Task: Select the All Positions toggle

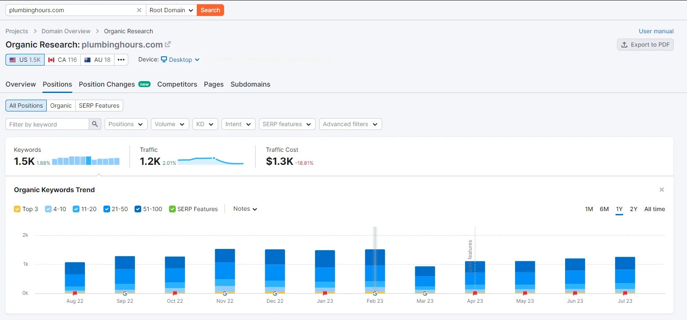Action: click(26, 106)
